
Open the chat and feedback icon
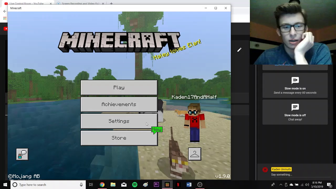(x=22, y=154)
